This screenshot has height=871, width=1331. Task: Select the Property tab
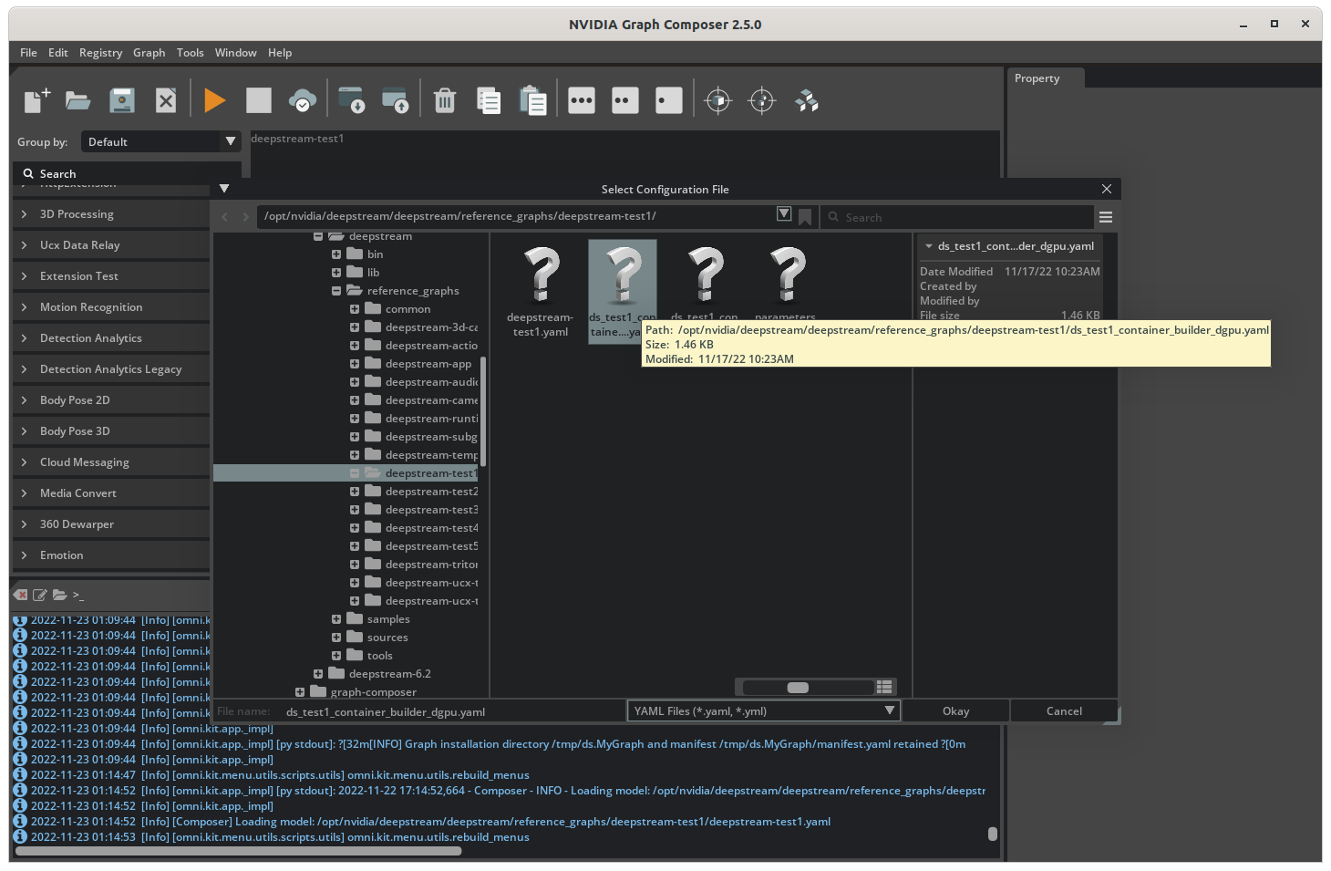tap(1046, 78)
